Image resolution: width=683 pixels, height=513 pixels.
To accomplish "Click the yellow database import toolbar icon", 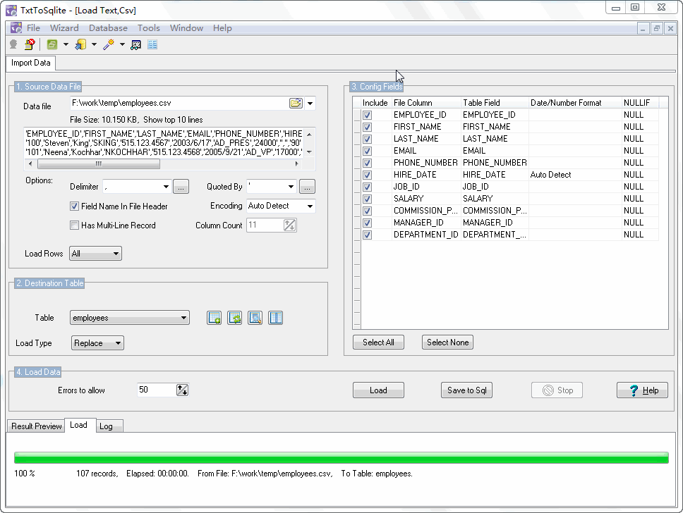I will [x=80, y=44].
